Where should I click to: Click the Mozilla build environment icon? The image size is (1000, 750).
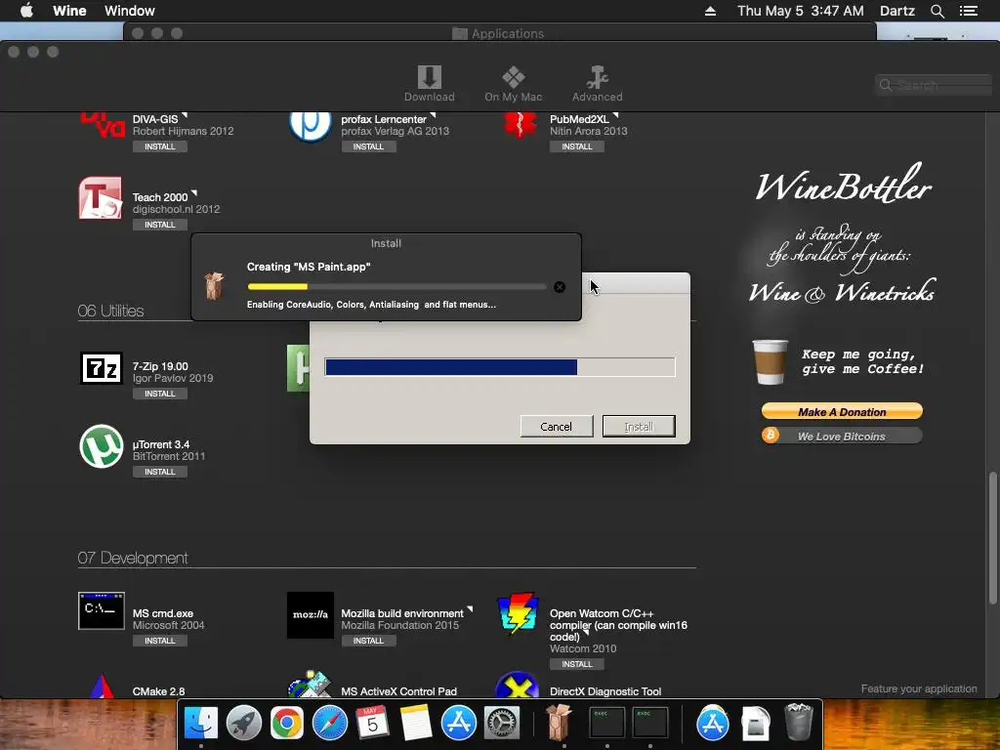310,615
